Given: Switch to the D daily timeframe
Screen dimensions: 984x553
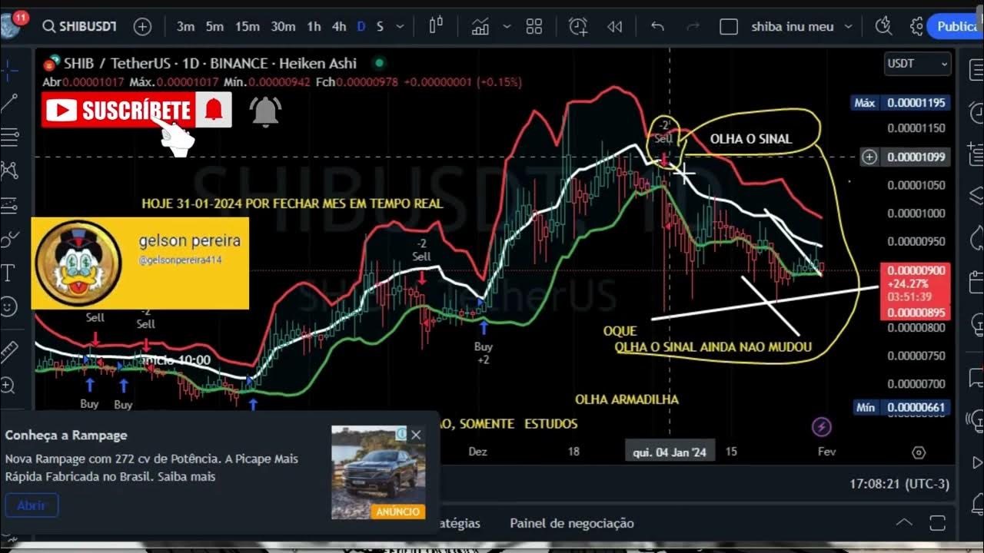Looking at the screenshot, I should [x=361, y=27].
